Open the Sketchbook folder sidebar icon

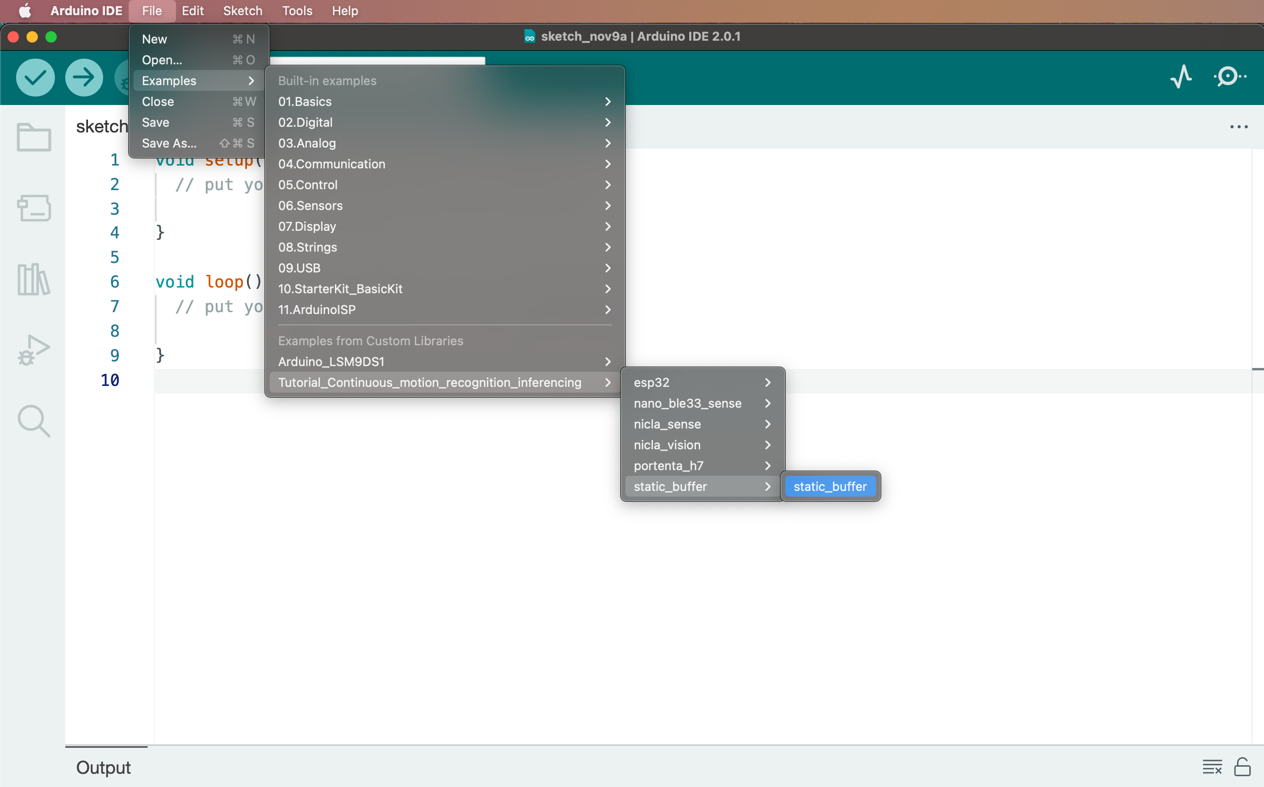(x=34, y=138)
